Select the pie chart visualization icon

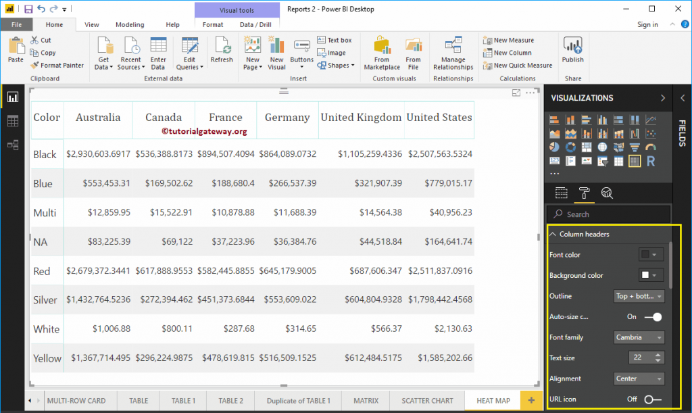[x=554, y=146]
